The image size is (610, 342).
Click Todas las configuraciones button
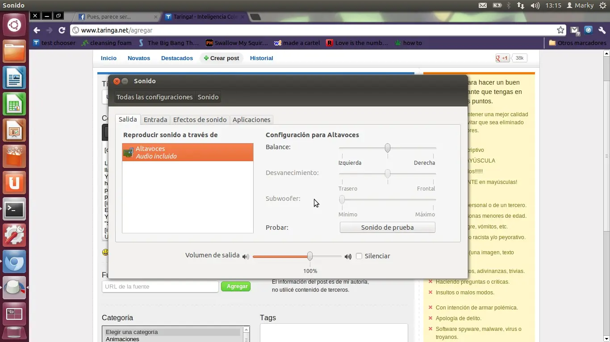[x=155, y=97]
